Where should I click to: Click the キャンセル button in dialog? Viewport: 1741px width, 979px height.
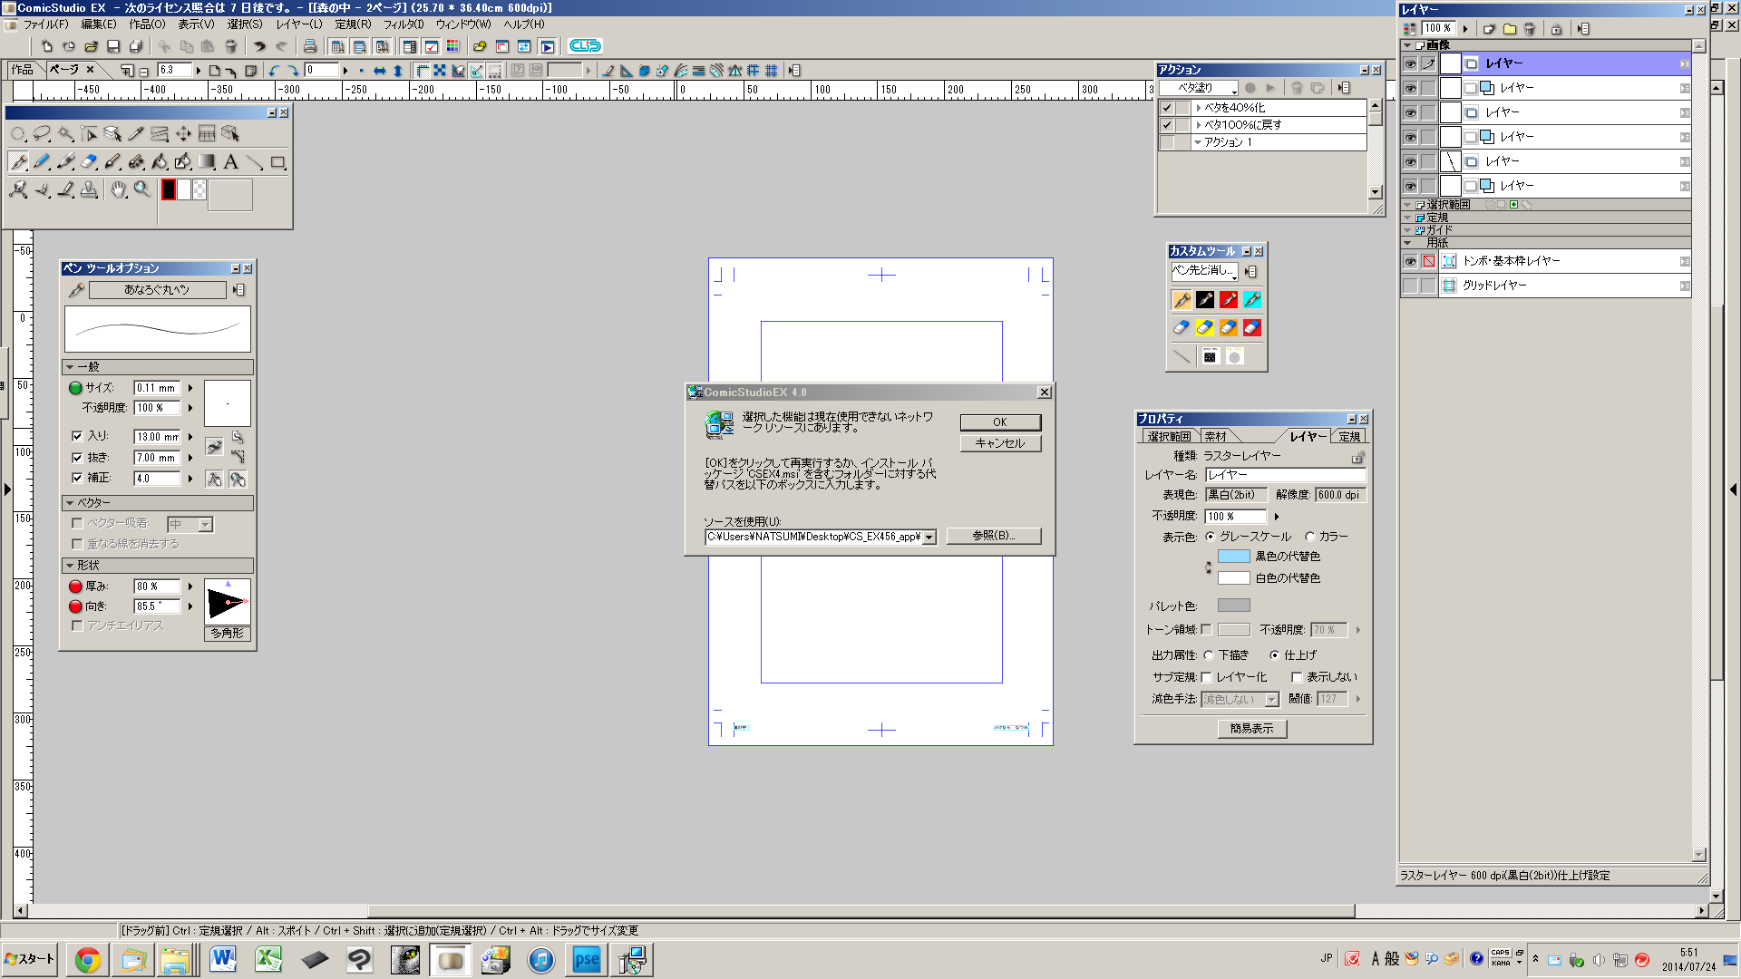tap(999, 443)
